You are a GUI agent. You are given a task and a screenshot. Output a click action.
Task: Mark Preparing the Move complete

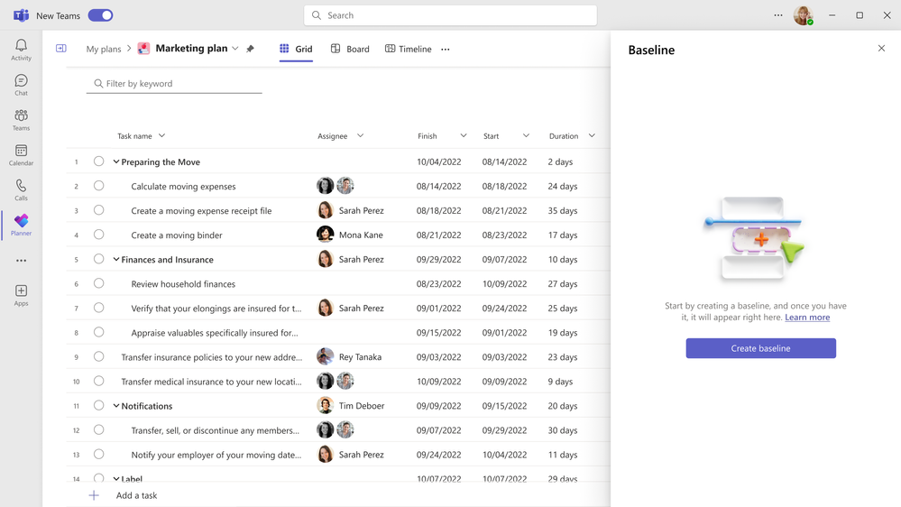[99, 161]
